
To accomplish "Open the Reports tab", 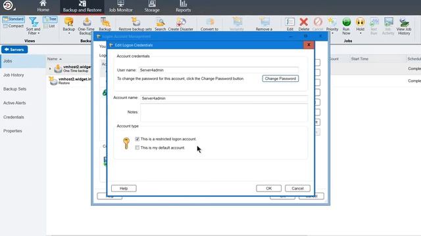I will [x=183, y=7].
